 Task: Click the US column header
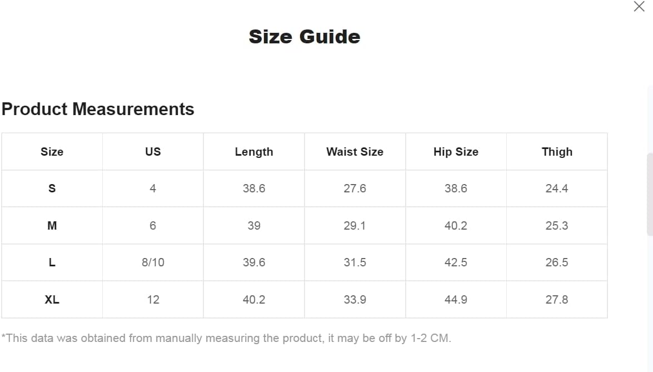(x=153, y=152)
